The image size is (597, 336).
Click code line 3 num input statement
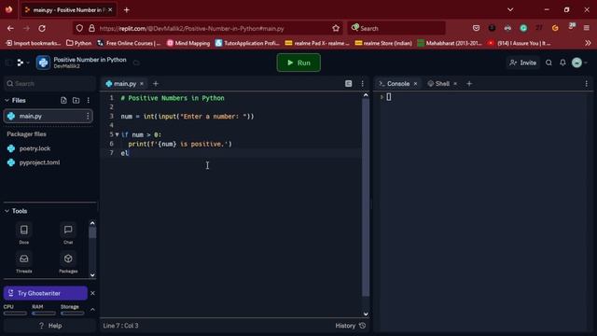coord(187,117)
